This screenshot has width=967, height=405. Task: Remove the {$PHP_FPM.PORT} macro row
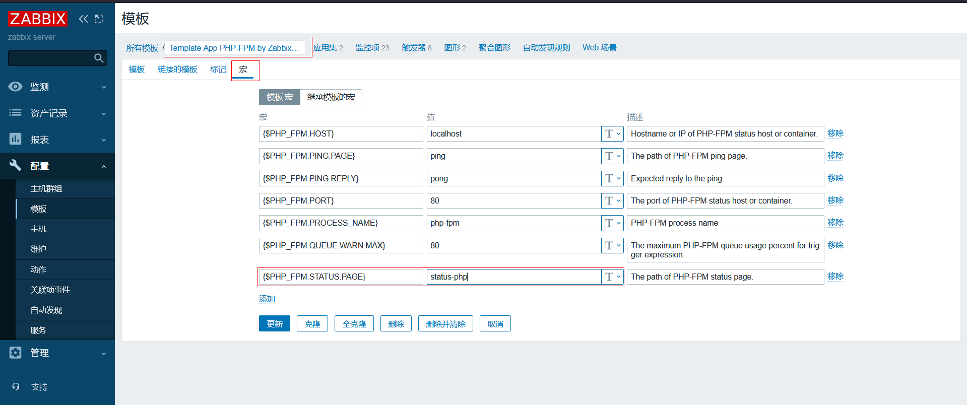[x=835, y=200]
